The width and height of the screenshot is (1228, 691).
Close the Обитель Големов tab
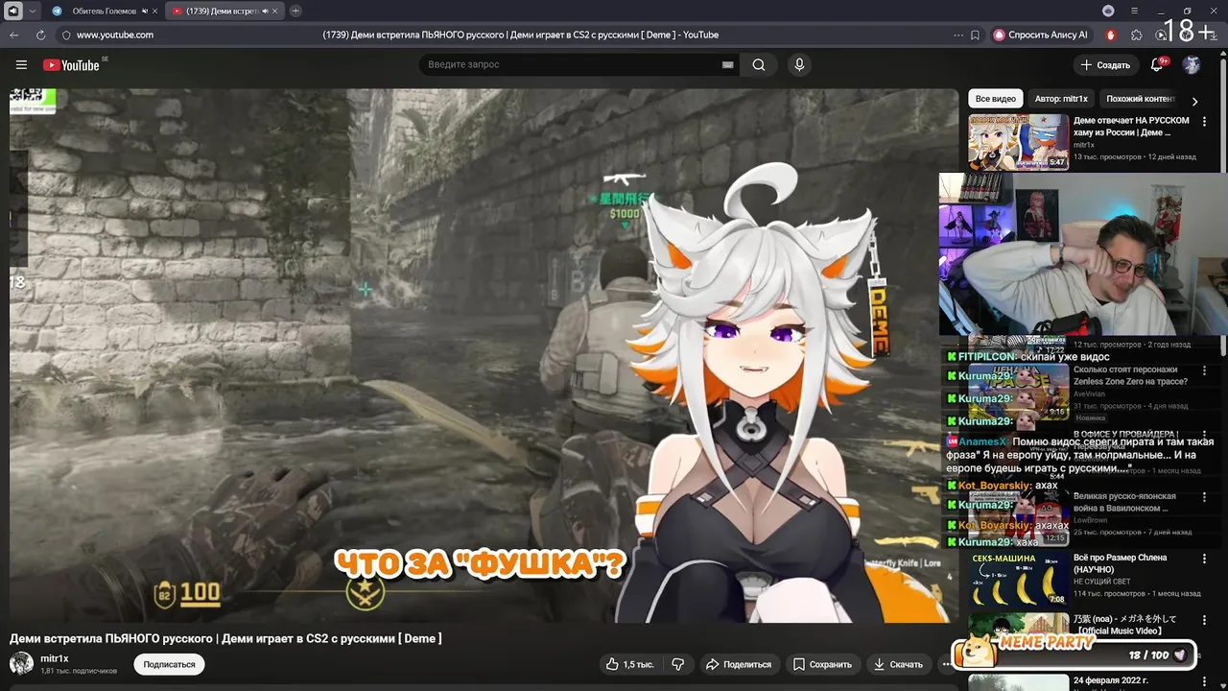tap(154, 11)
